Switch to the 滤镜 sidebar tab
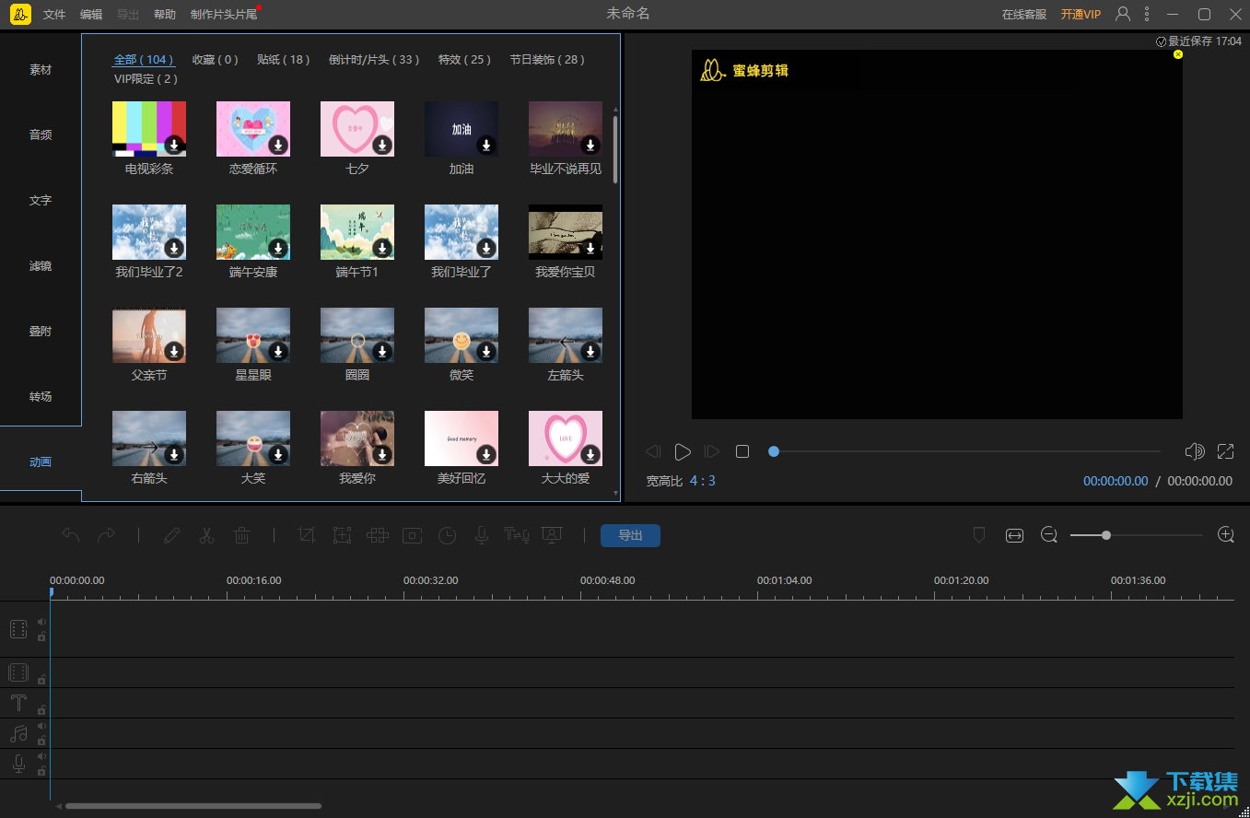 tap(41, 265)
